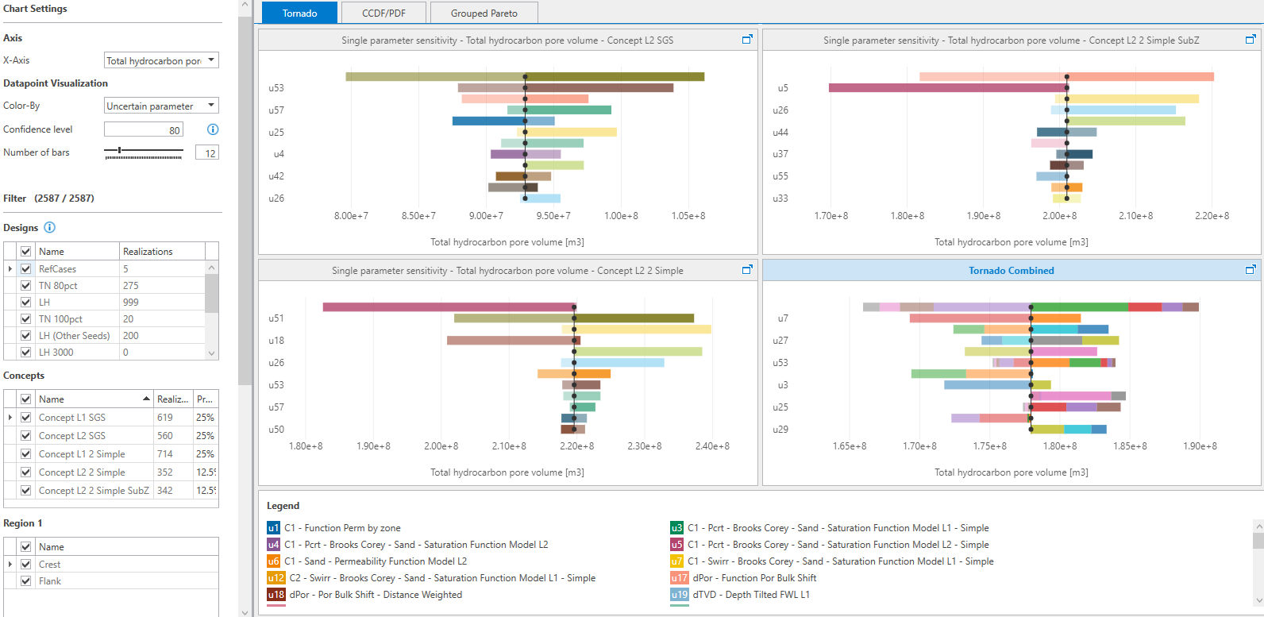Switch to the CCDF/PDF tab
This screenshot has height=617, width=1264.
tap(383, 13)
